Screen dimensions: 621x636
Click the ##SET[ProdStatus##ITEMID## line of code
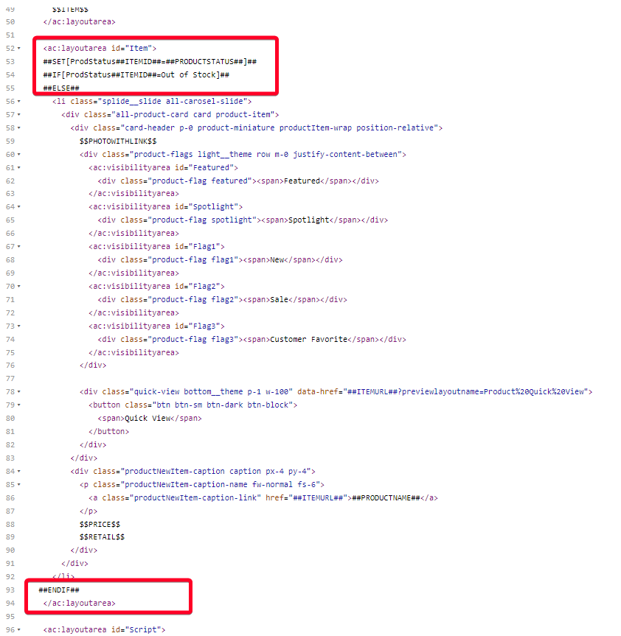(150, 62)
